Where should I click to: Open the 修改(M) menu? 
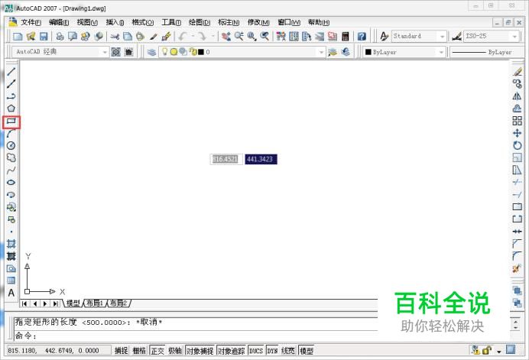[x=258, y=23]
